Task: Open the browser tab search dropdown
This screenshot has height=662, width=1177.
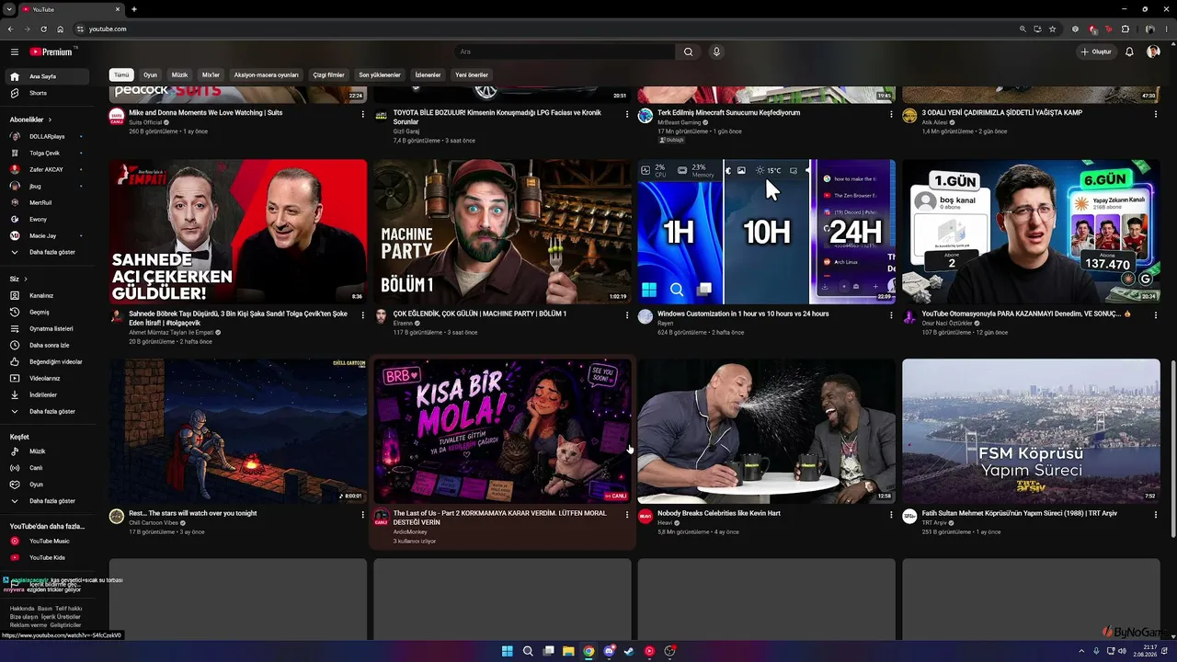Action: 9,9
